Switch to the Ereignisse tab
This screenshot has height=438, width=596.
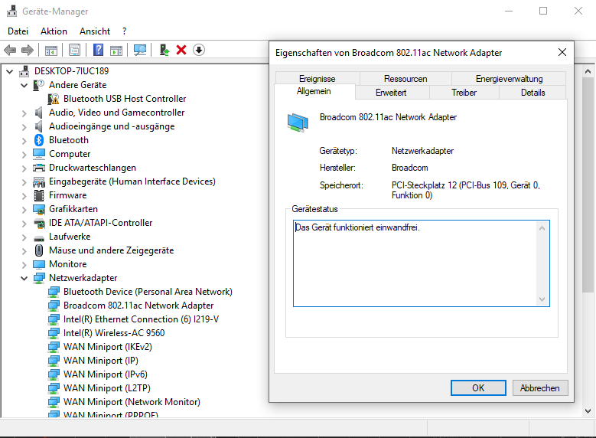coord(317,79)
